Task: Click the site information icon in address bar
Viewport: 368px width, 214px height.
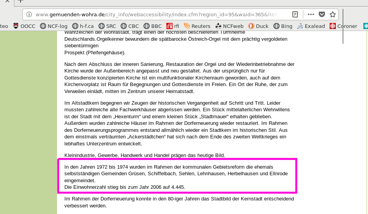Action: coord(29,15)
